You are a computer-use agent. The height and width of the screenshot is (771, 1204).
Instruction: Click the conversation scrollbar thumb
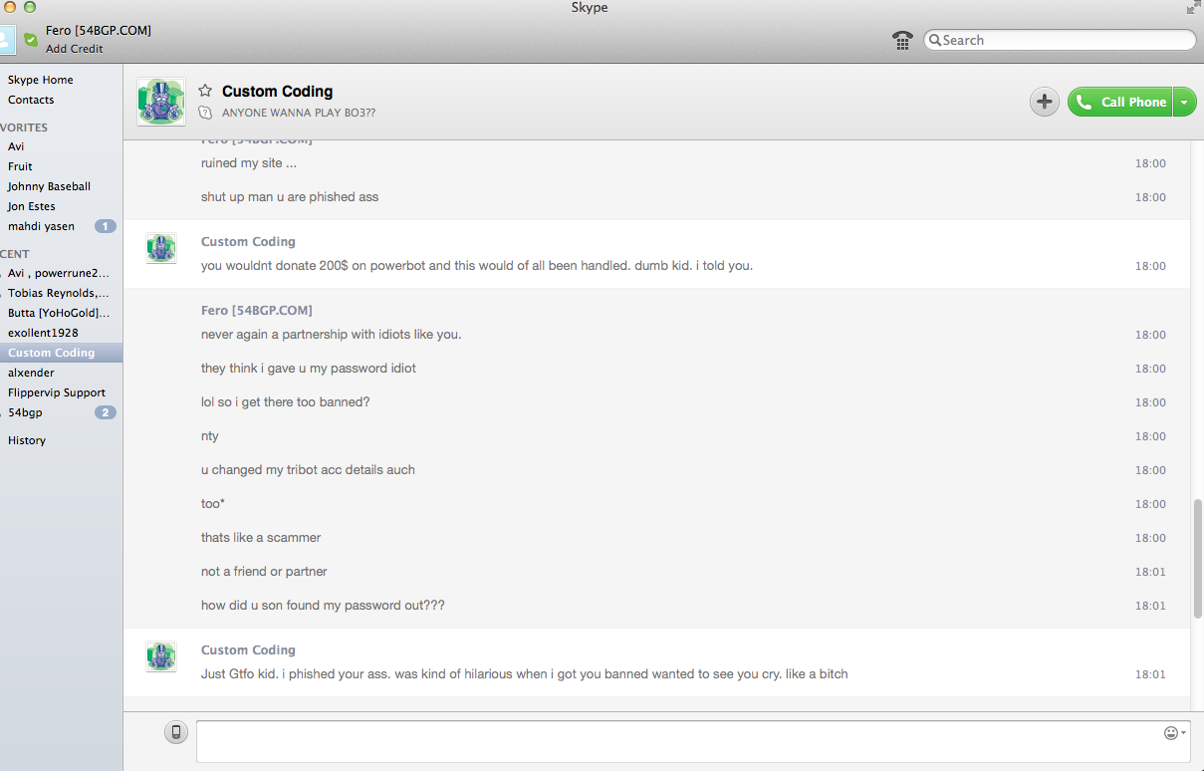point(1197,558)
